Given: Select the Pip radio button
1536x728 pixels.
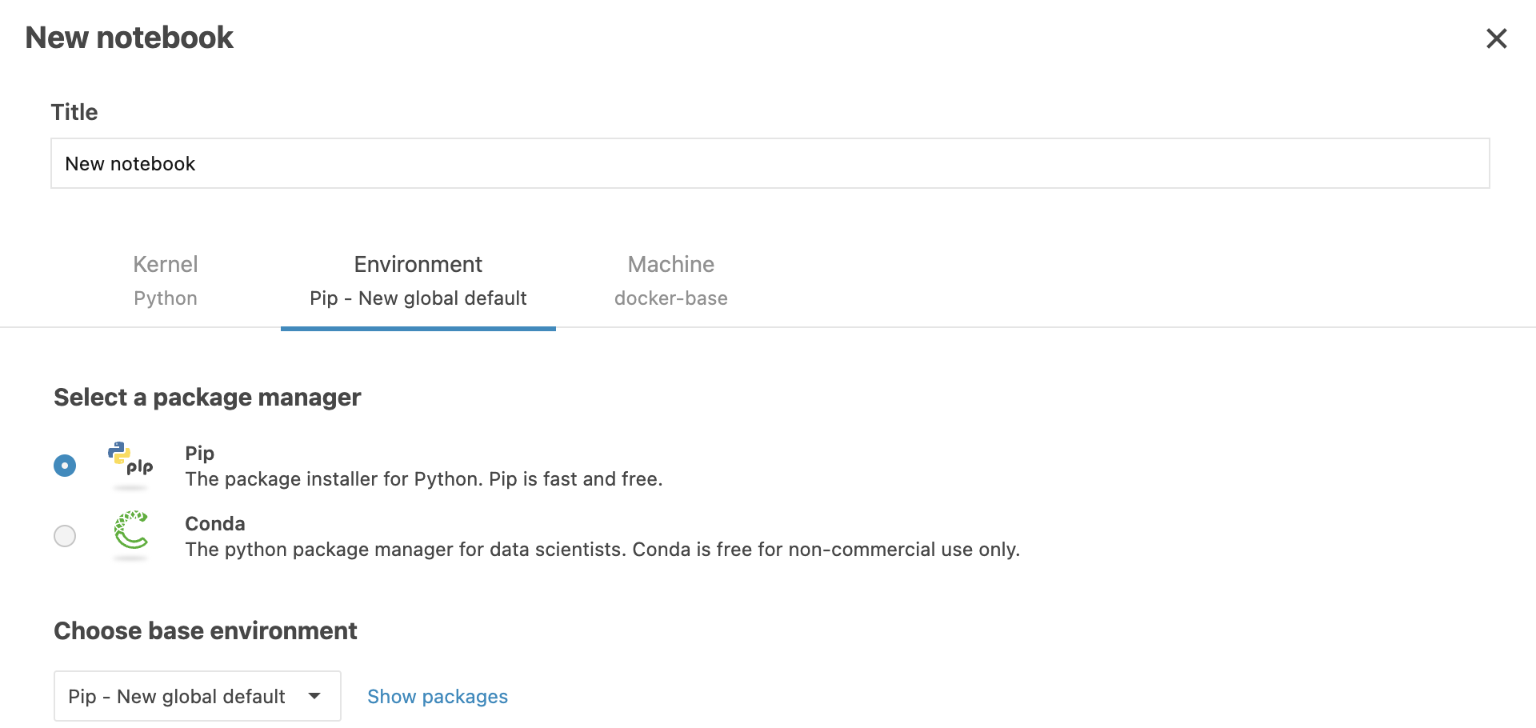Looking at the screenshot, I should click(65, 466).
